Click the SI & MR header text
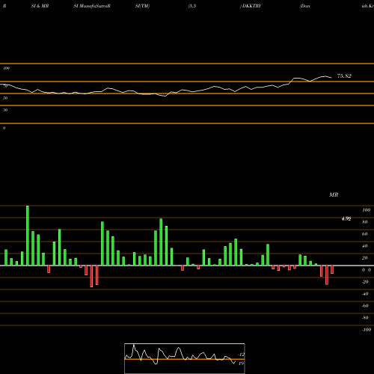The image size is (374, 374). click(x=40, y=6)
